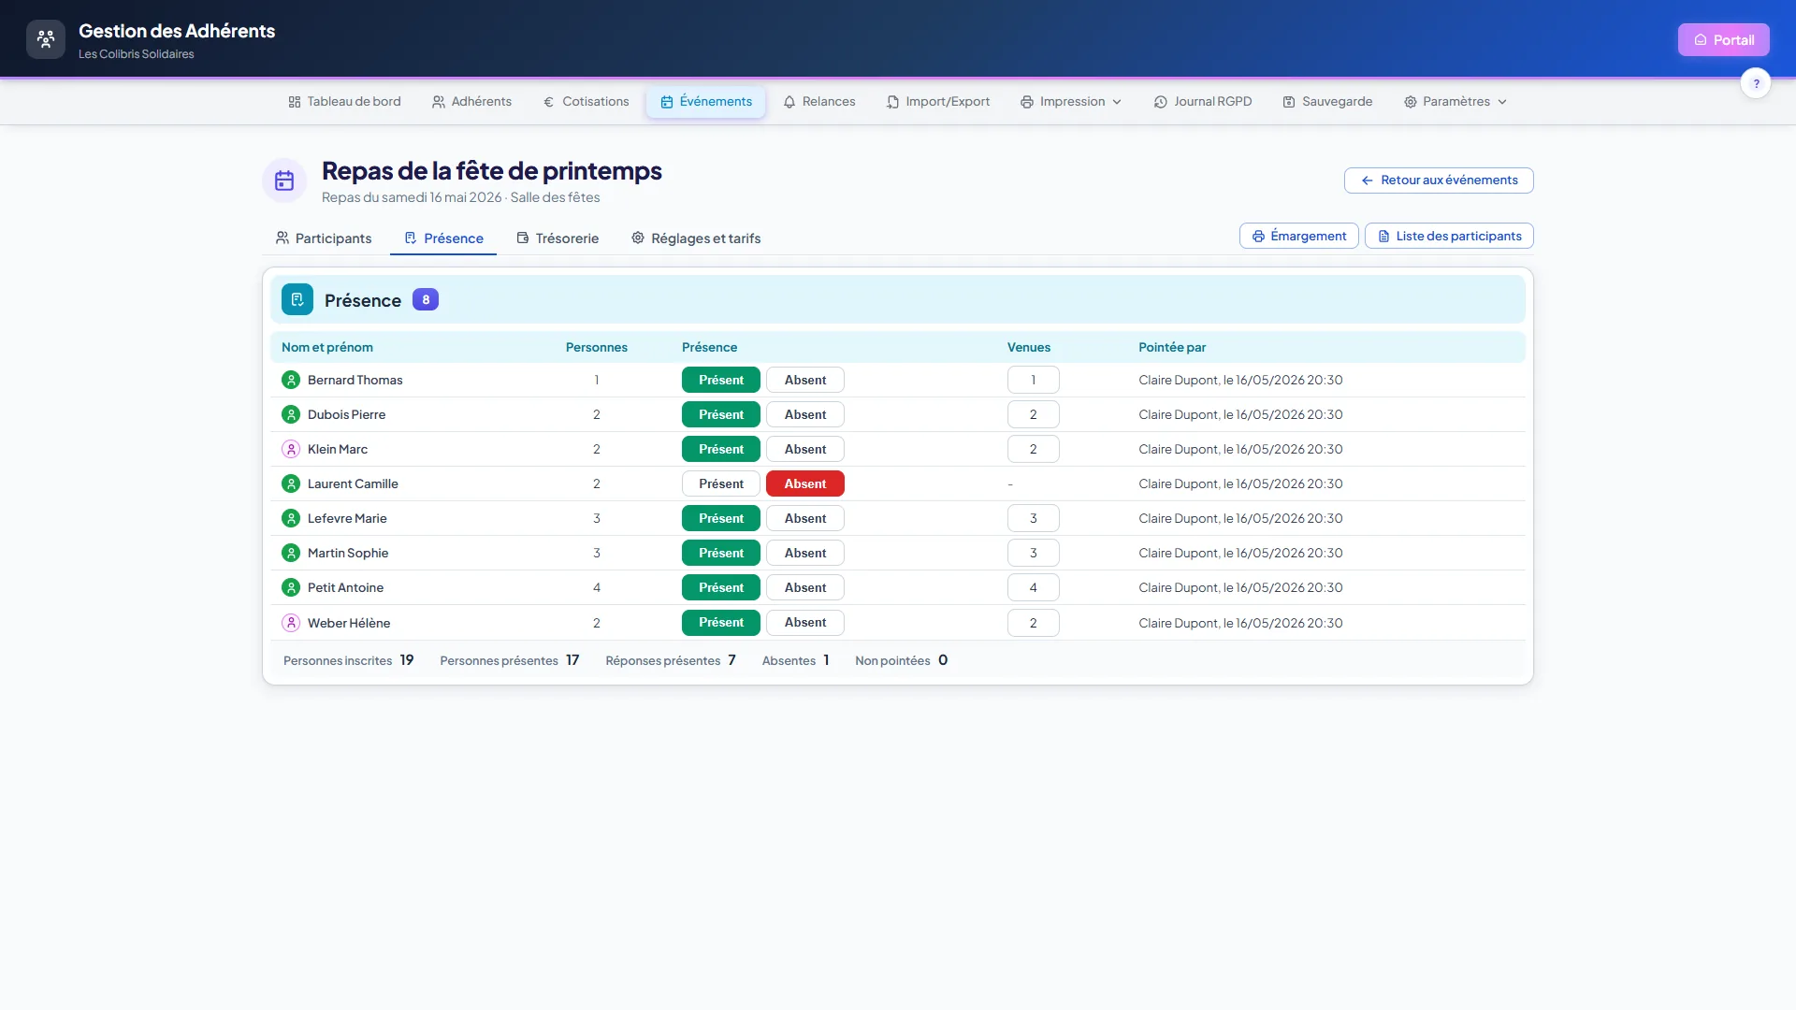The height and width of the screenshot is (1010, 1796).
Task: Click the member icon next to Petit Antoine
Action: [x=291, y=587]
